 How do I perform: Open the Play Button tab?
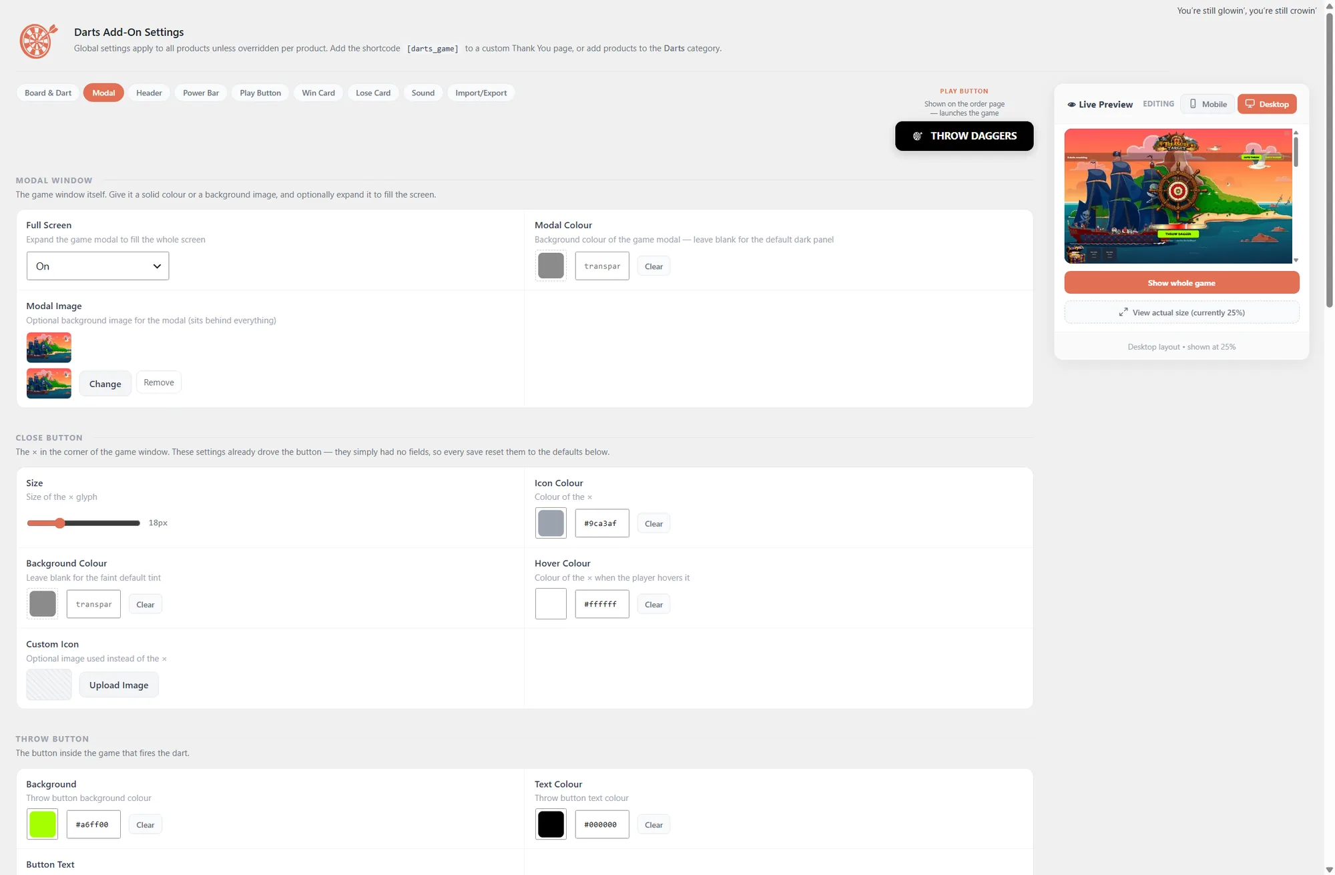(260, 93)
